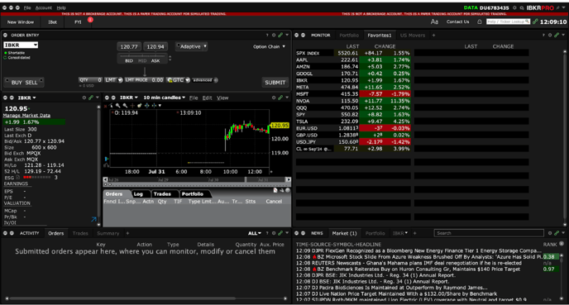Click the Order Entry help question mark

coord(267,36)
